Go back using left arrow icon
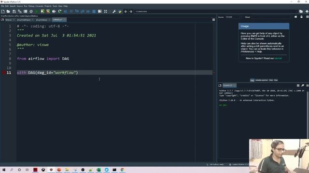 tap(126, 12)
